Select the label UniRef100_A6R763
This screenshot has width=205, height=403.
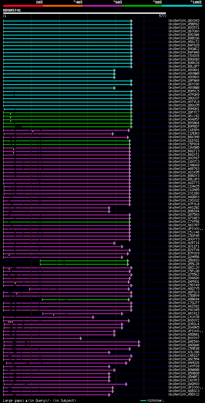click(x=184, y=169)
